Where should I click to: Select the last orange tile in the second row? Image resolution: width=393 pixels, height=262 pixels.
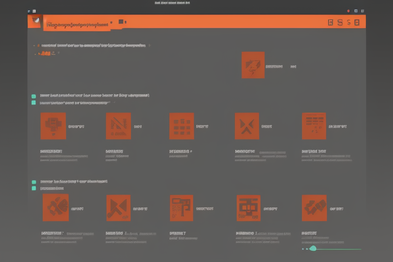(314, 208)
